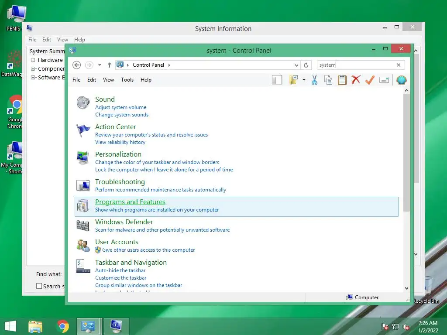Screen dimensions: 447x335
Task: Click the muted volume tray icon
Action: point(406,327)
